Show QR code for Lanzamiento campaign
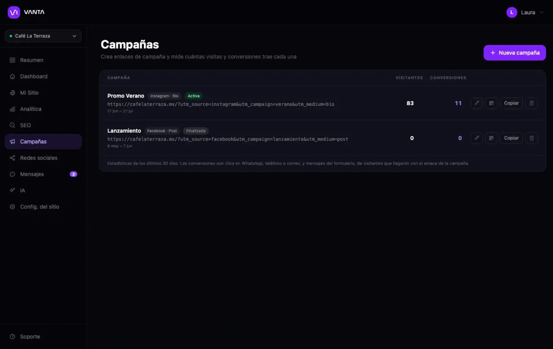Image resolution: width=553 pixels, height=349 pixels. (x=491, y=138)
